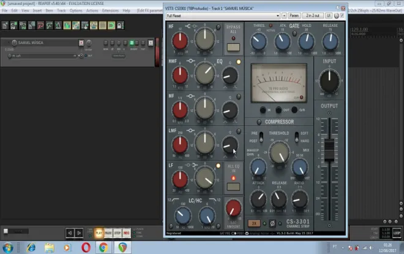This screenshot has width=404, height=254.
Task: Click the 2X oversampling button
Action: (254, 223)
